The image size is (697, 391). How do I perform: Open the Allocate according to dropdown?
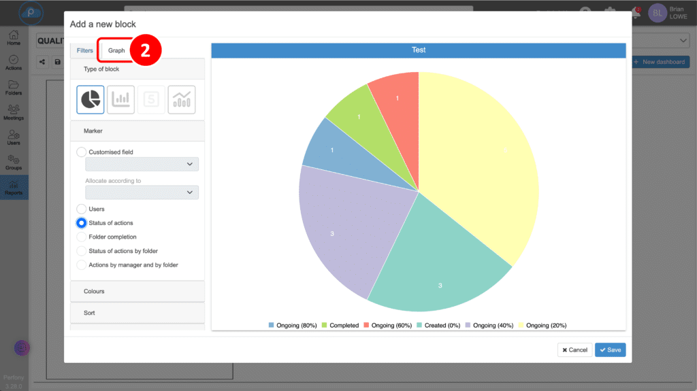[x=142, y=192]
